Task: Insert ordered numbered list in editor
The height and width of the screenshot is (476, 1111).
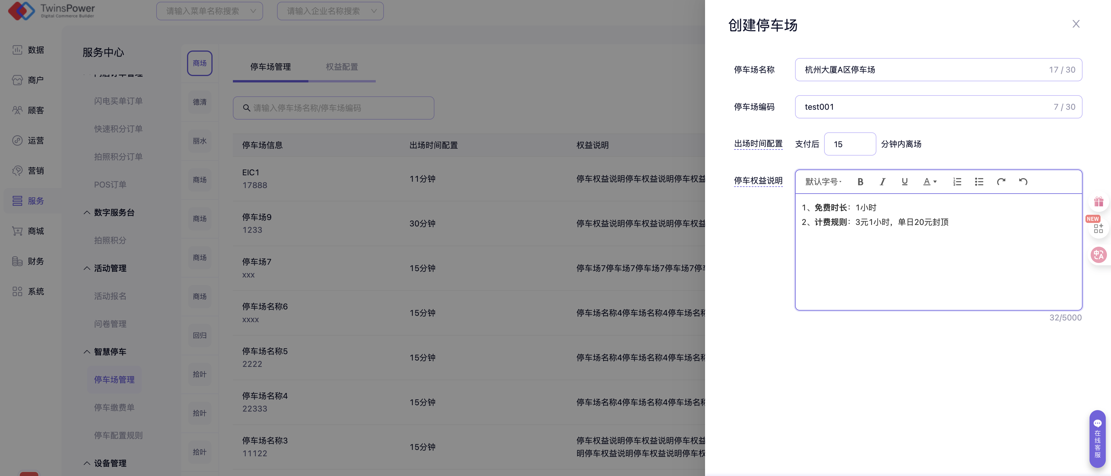Action: [x=957, y=182]
